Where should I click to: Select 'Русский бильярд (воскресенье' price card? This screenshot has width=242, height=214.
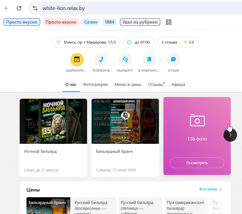click(x=94, y=206)
